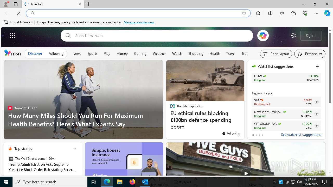Viewport: 333px width, 187px height.
Task: Open the Watch category
Action: tap(177, 54)
